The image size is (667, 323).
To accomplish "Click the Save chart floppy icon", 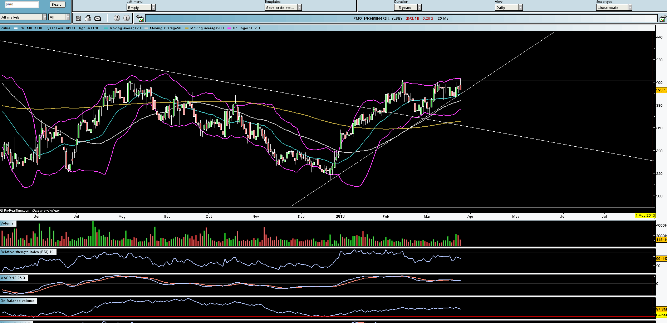I will [78, 18].
